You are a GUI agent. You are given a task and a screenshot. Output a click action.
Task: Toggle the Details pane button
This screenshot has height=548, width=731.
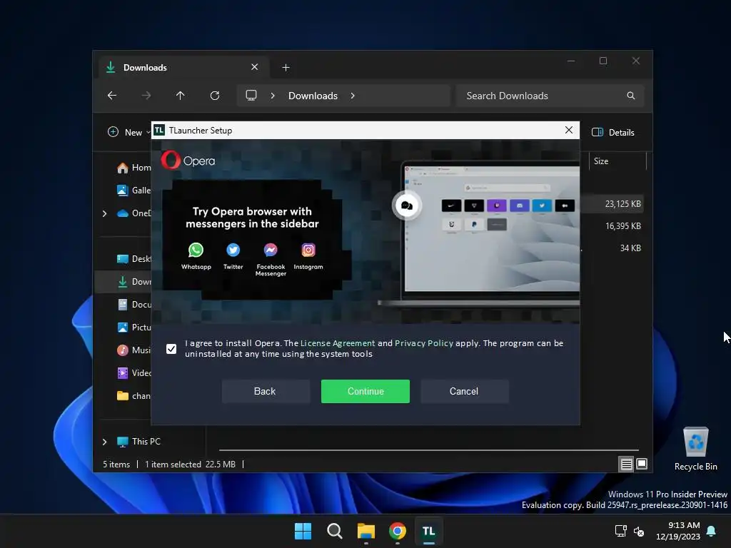[612, 132]
